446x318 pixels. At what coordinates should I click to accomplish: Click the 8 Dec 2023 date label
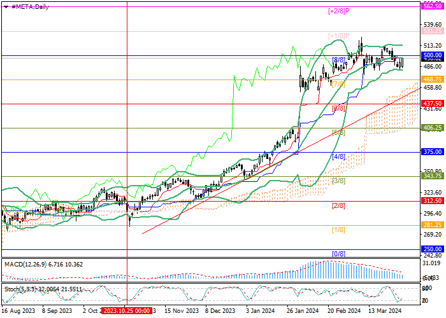tap(220, 311)
